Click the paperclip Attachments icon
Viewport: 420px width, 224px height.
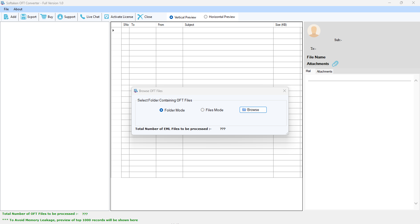[x=335, y=64]
